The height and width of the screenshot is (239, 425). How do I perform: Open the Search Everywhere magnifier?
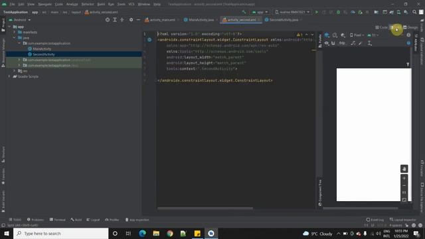(414, 12)
